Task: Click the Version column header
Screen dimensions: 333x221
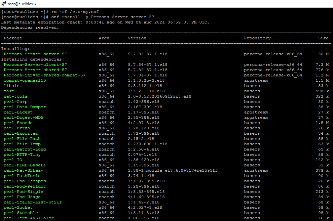Action: (x=137, y=38)
